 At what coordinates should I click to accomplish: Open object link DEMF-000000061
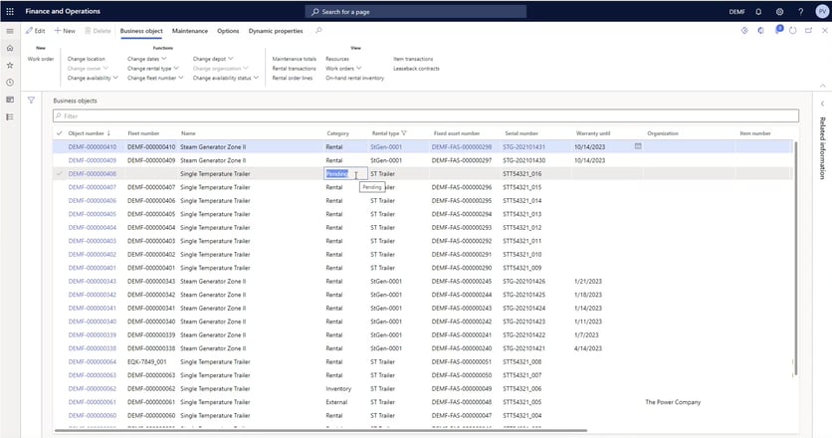pos(93,402)
